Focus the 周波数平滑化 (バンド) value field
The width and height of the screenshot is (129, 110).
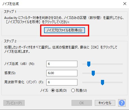(62, 82)
